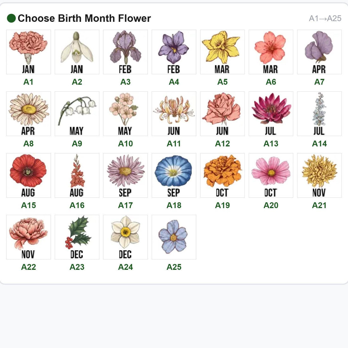This screenshot has height=348, width=348.
Task: Click the green dot beside the heading
Action: pos(11,18)
